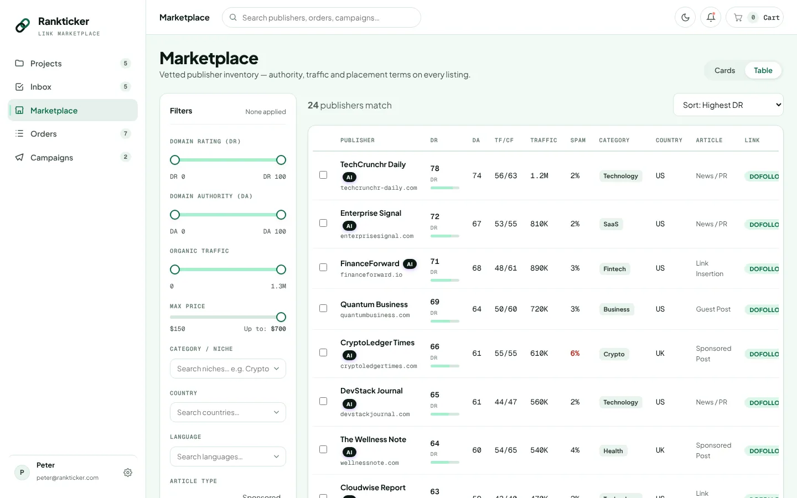Click the SPAM column header

click(578, 141)
